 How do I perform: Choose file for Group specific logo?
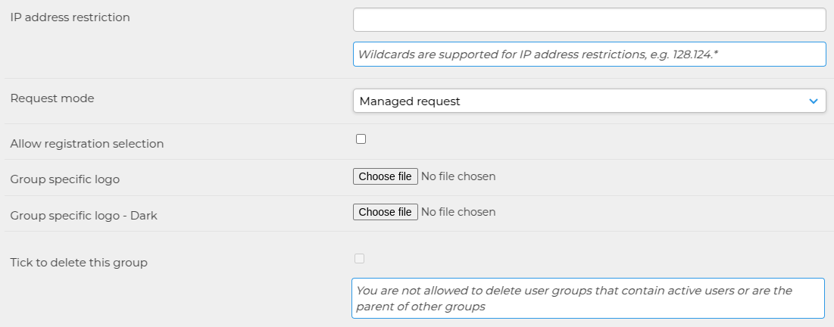385,176
